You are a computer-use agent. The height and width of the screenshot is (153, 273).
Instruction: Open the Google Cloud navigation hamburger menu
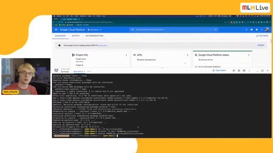tap(56, 30)
